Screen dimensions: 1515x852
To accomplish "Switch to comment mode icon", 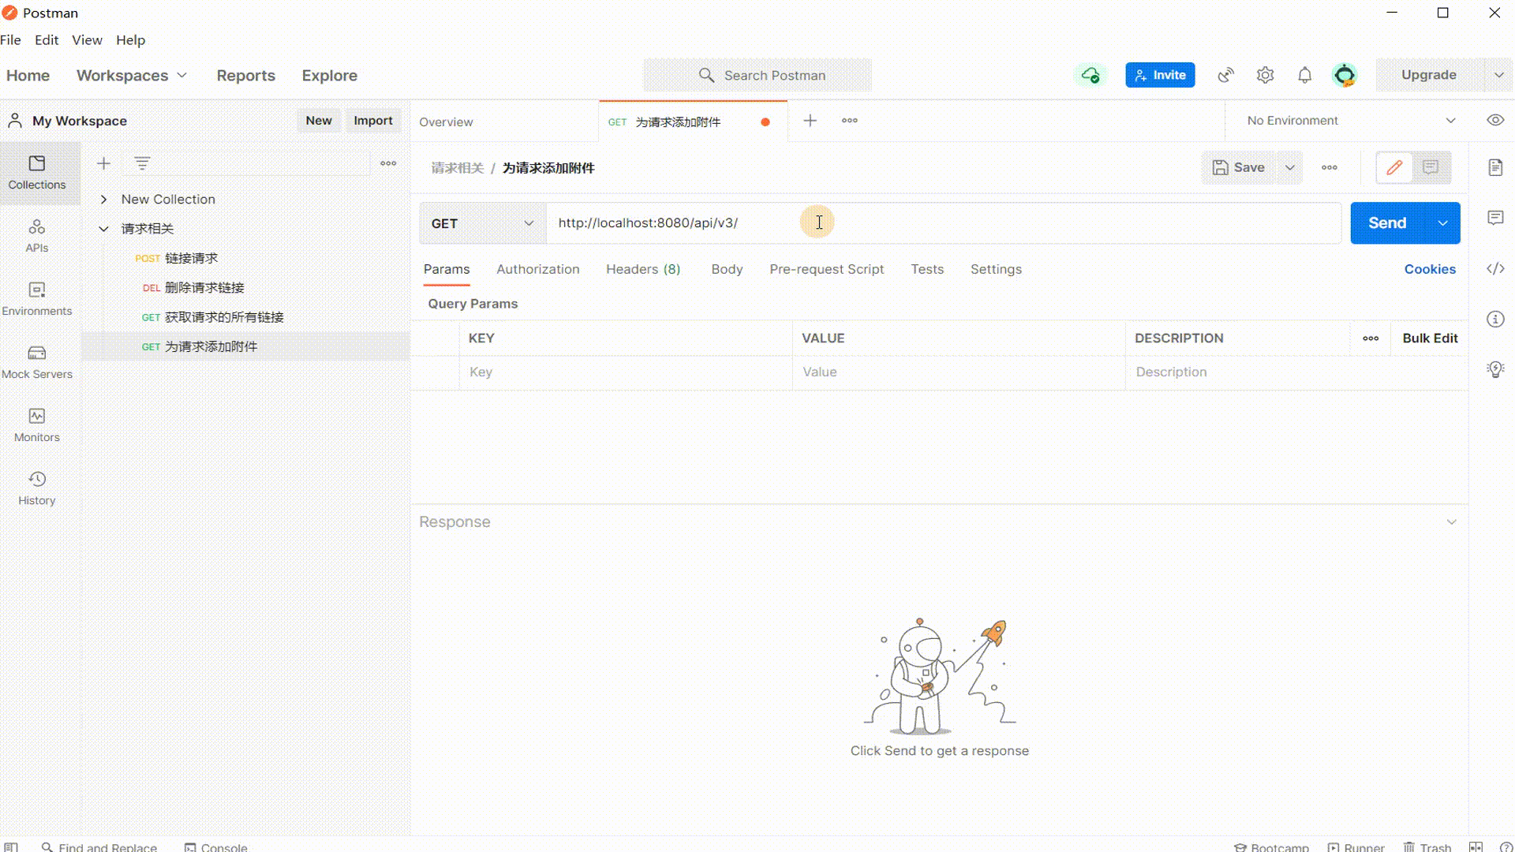I will click(1431, 167).
